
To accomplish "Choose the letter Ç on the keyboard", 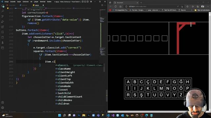I will 148,82.
